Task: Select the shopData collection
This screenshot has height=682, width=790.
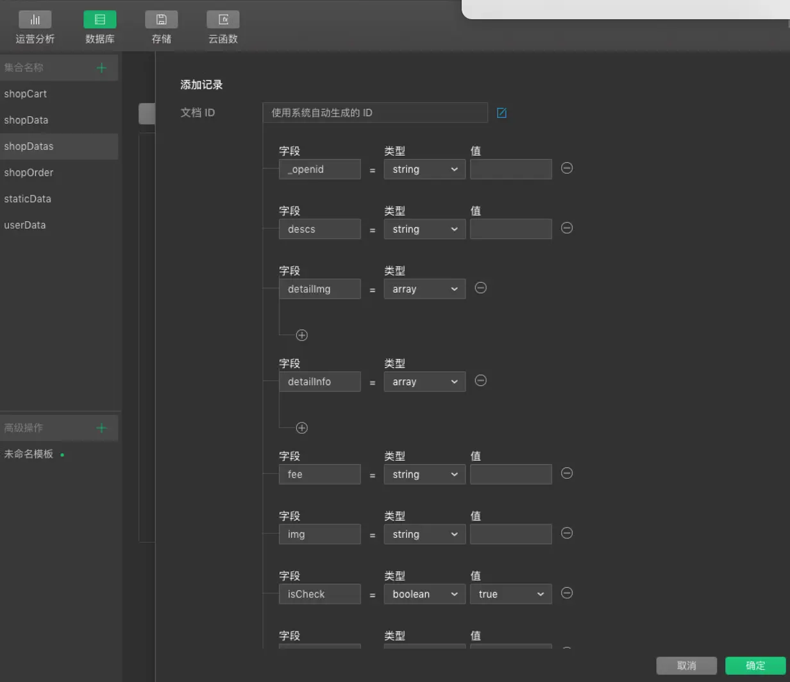Action: coord(59,120)
